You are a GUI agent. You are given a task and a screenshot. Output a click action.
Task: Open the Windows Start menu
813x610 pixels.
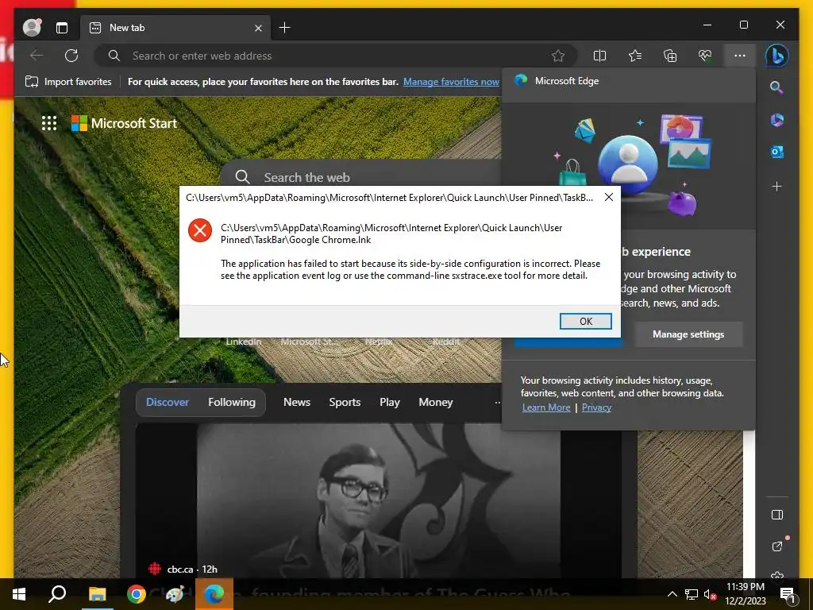(x=19, y=594)
